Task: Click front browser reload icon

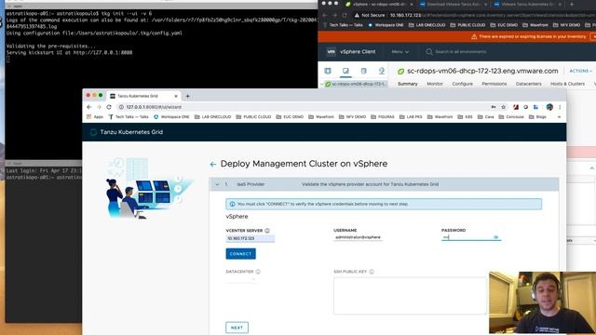Action: coord(109,107)
